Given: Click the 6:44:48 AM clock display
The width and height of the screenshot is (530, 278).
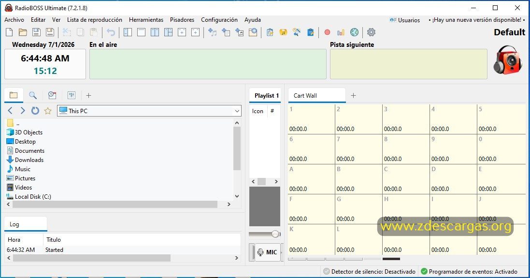Looking at the screenshot, I should 45,58.
